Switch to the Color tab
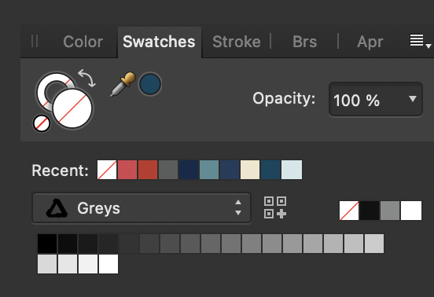Screen dimensions: 434x297 pos(83,42)
